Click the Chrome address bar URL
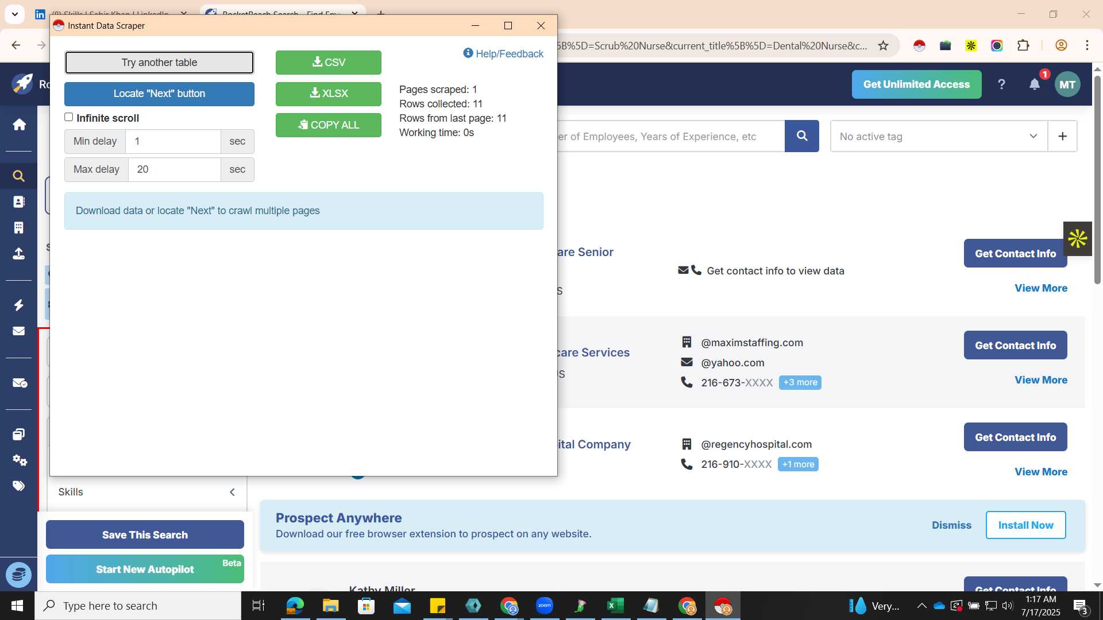The image size is (1103, 620). pyautogui.click(x=711, y=45)
